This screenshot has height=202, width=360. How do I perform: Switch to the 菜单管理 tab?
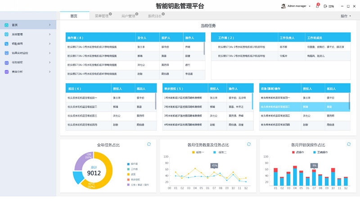102,16
